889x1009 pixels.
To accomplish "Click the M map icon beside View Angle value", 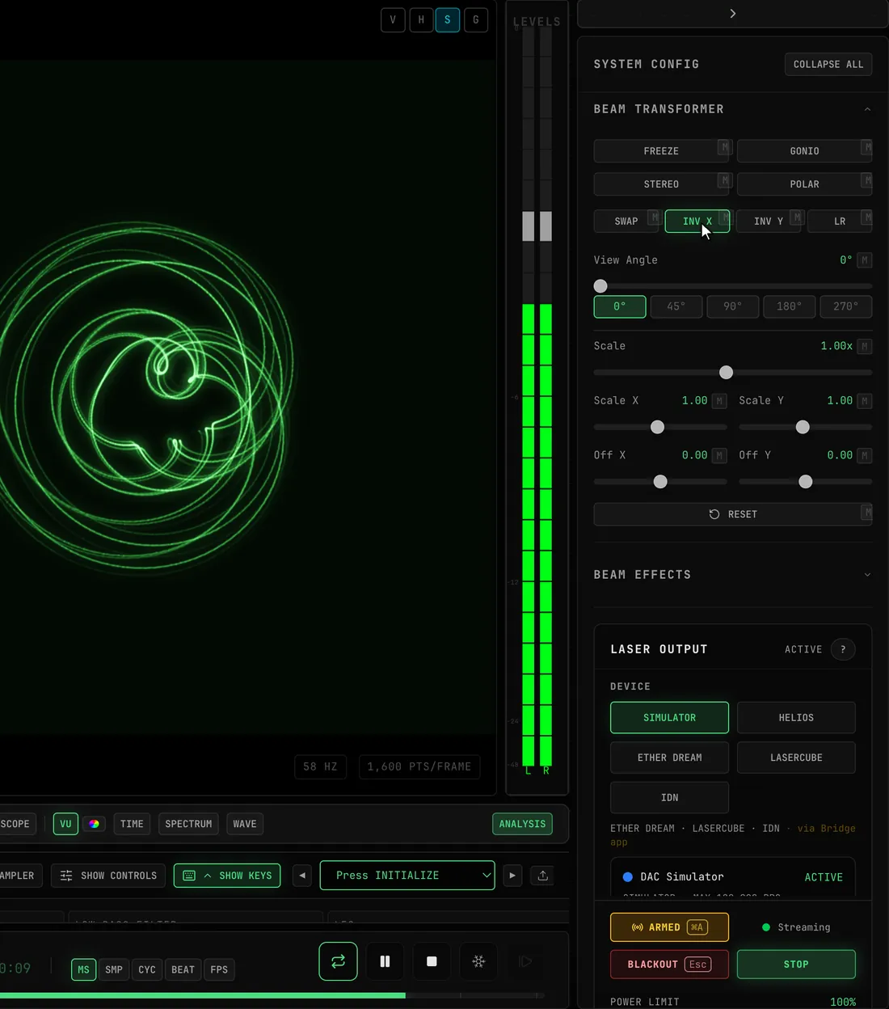I will (865, 260).
